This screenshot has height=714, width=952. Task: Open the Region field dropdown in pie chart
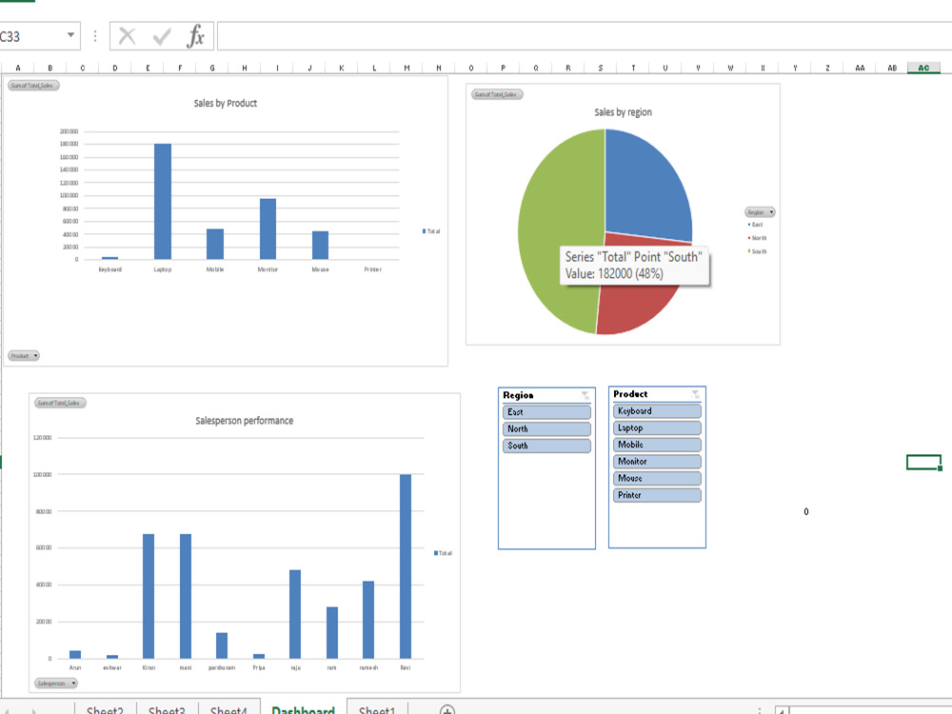[x=760, y=212]
